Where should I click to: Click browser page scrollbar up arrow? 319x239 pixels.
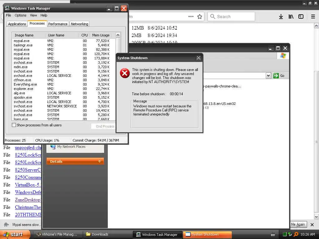[317, 26]
